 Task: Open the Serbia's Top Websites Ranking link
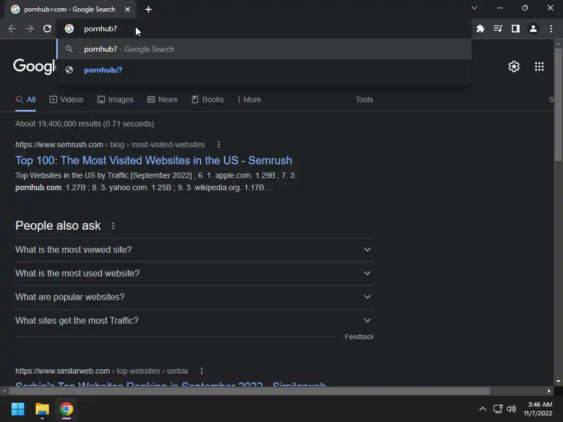coord(170,384)
